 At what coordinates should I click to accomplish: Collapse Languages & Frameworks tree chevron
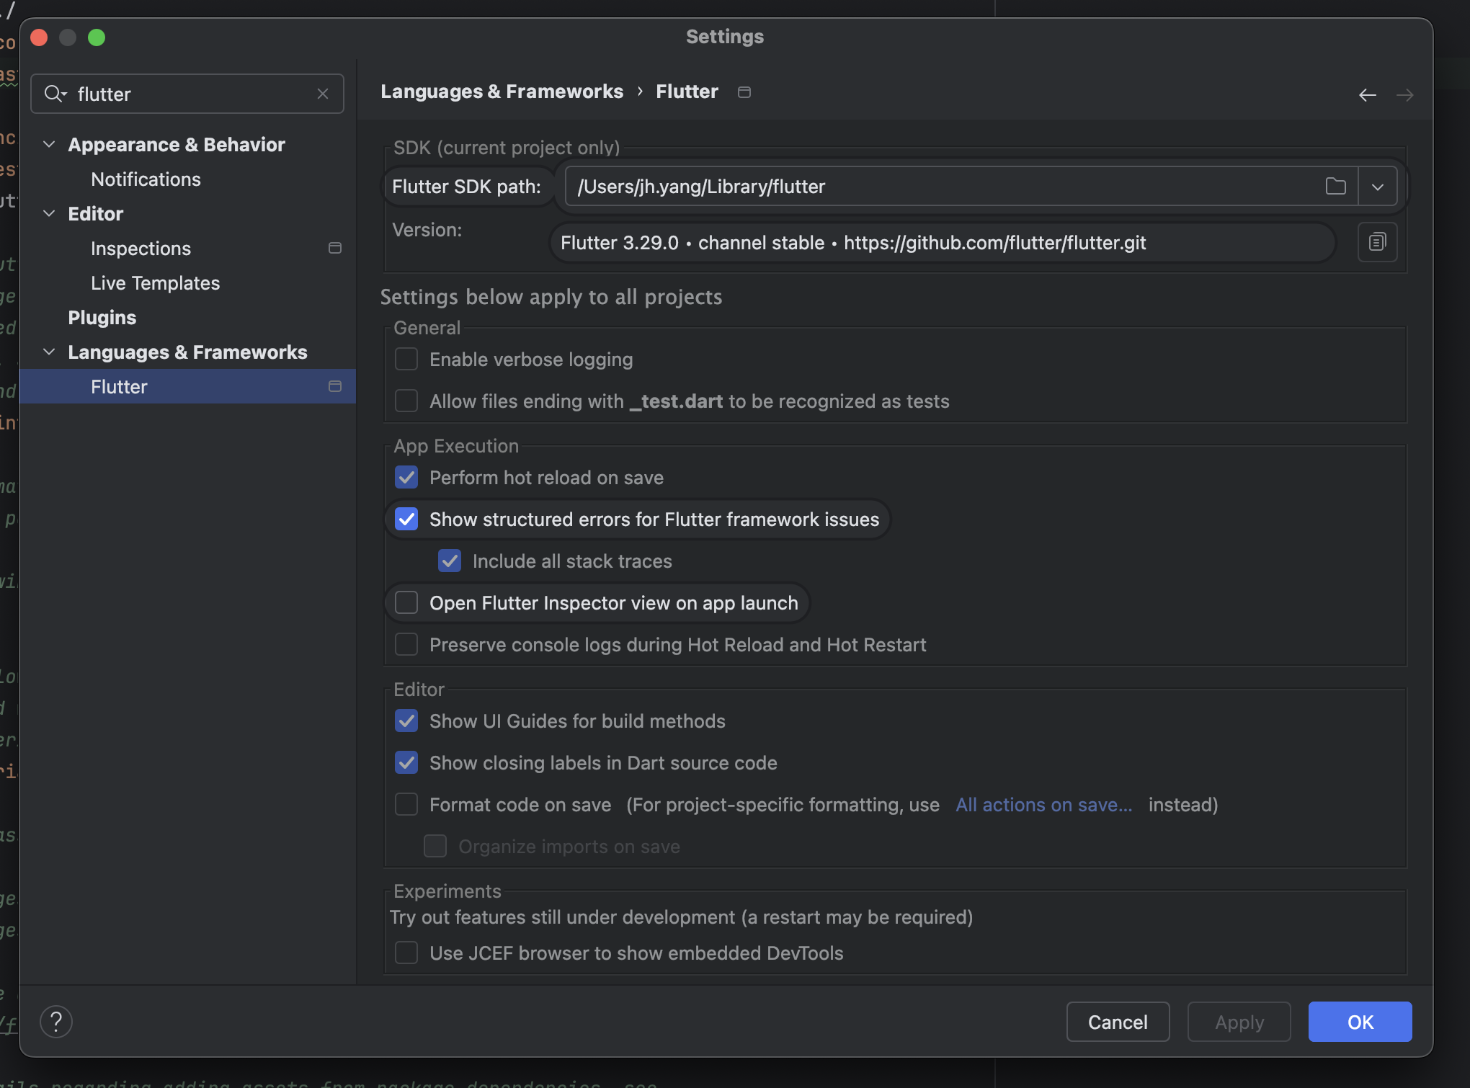pyautogui.click(x=49, y=352)
